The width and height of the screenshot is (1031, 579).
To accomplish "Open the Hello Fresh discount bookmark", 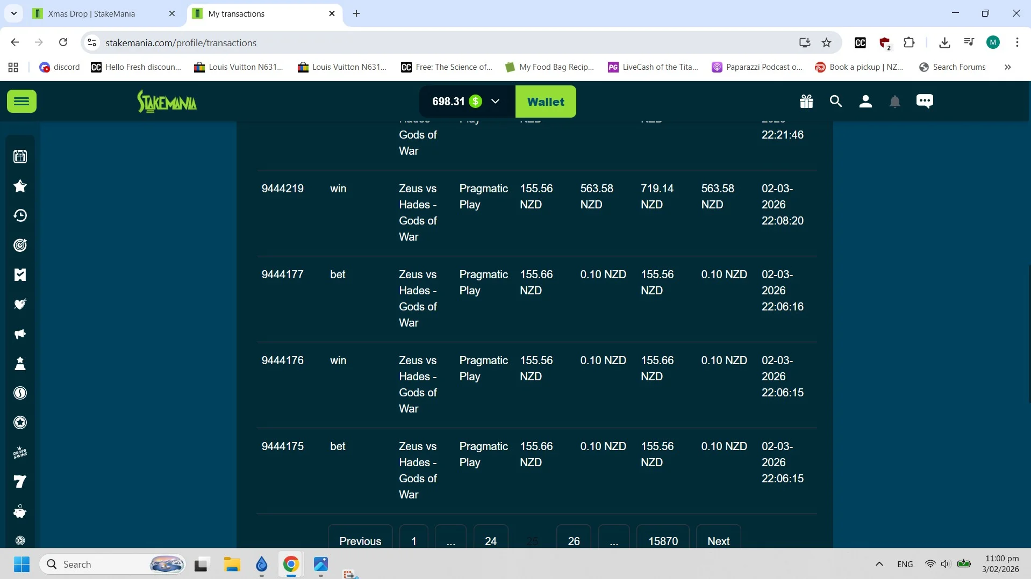I will pyautogui.click(x=137, y=67).
